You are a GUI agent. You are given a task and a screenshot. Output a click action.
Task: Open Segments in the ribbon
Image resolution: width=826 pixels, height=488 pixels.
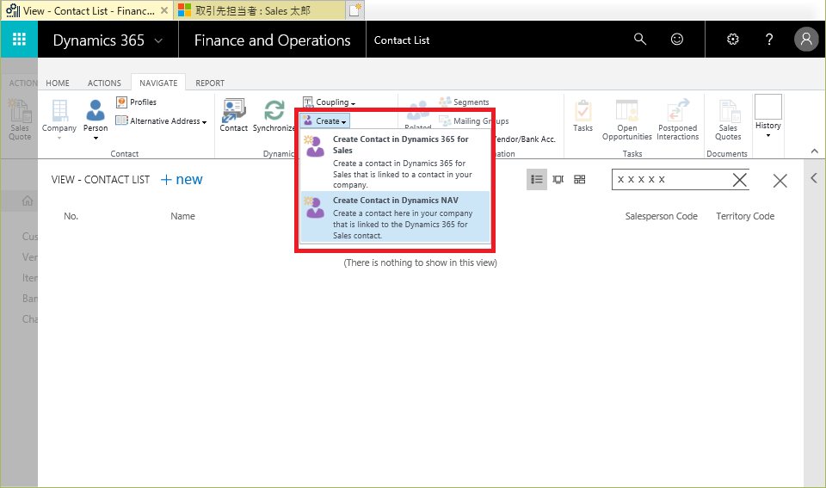pyautogui.click(x=464, y=102)
